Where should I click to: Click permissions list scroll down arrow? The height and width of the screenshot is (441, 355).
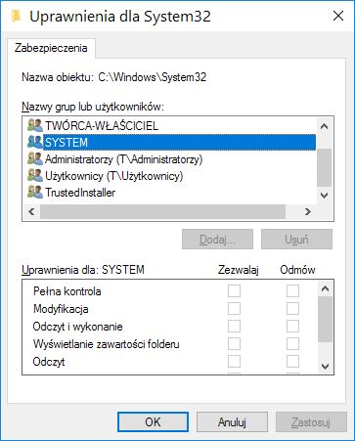(x=325, y=366)
